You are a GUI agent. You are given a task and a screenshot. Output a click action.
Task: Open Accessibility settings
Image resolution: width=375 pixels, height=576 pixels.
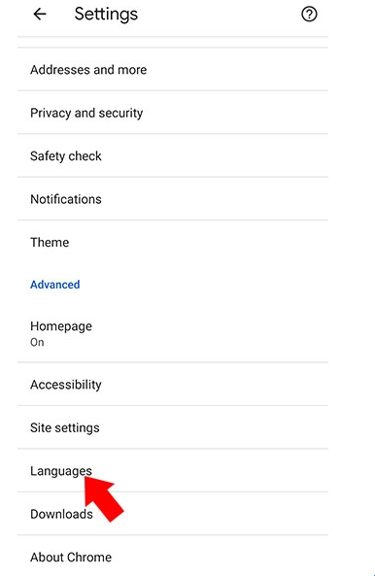[173, 385]
